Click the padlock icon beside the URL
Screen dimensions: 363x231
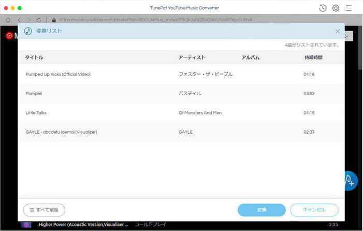54,20
